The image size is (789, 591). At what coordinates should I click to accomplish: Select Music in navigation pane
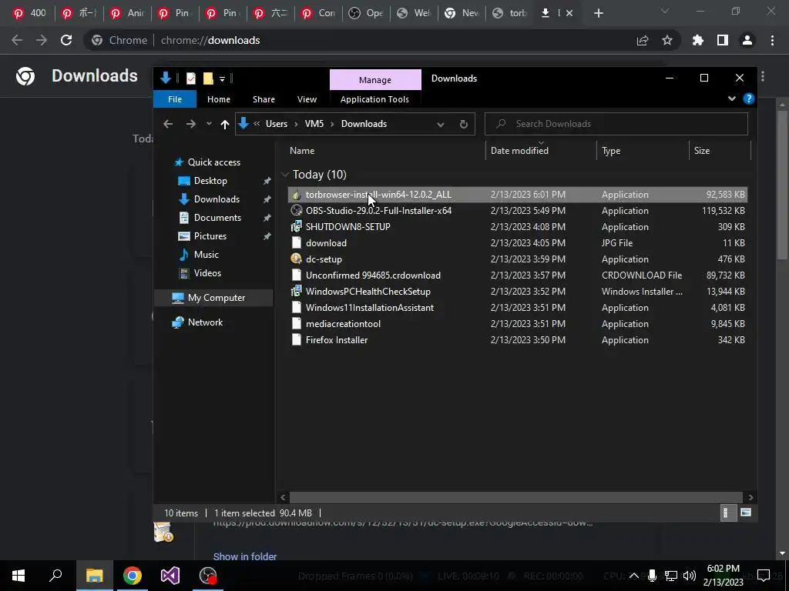[x=206, y=254]
